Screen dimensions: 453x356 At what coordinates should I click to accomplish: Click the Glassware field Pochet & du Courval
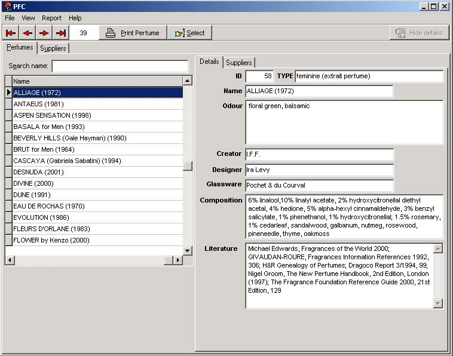[x=319, y=185]
